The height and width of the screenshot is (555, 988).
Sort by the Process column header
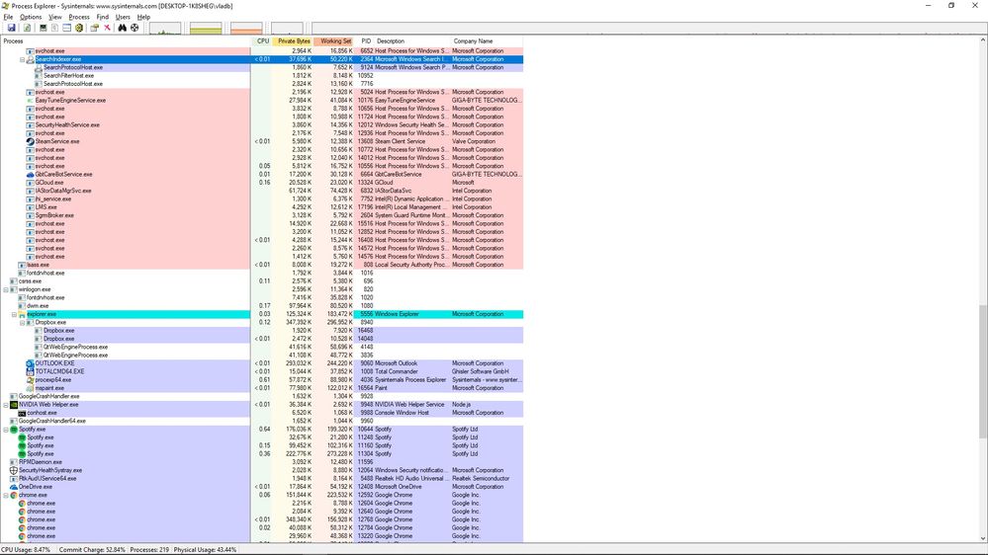126,40
